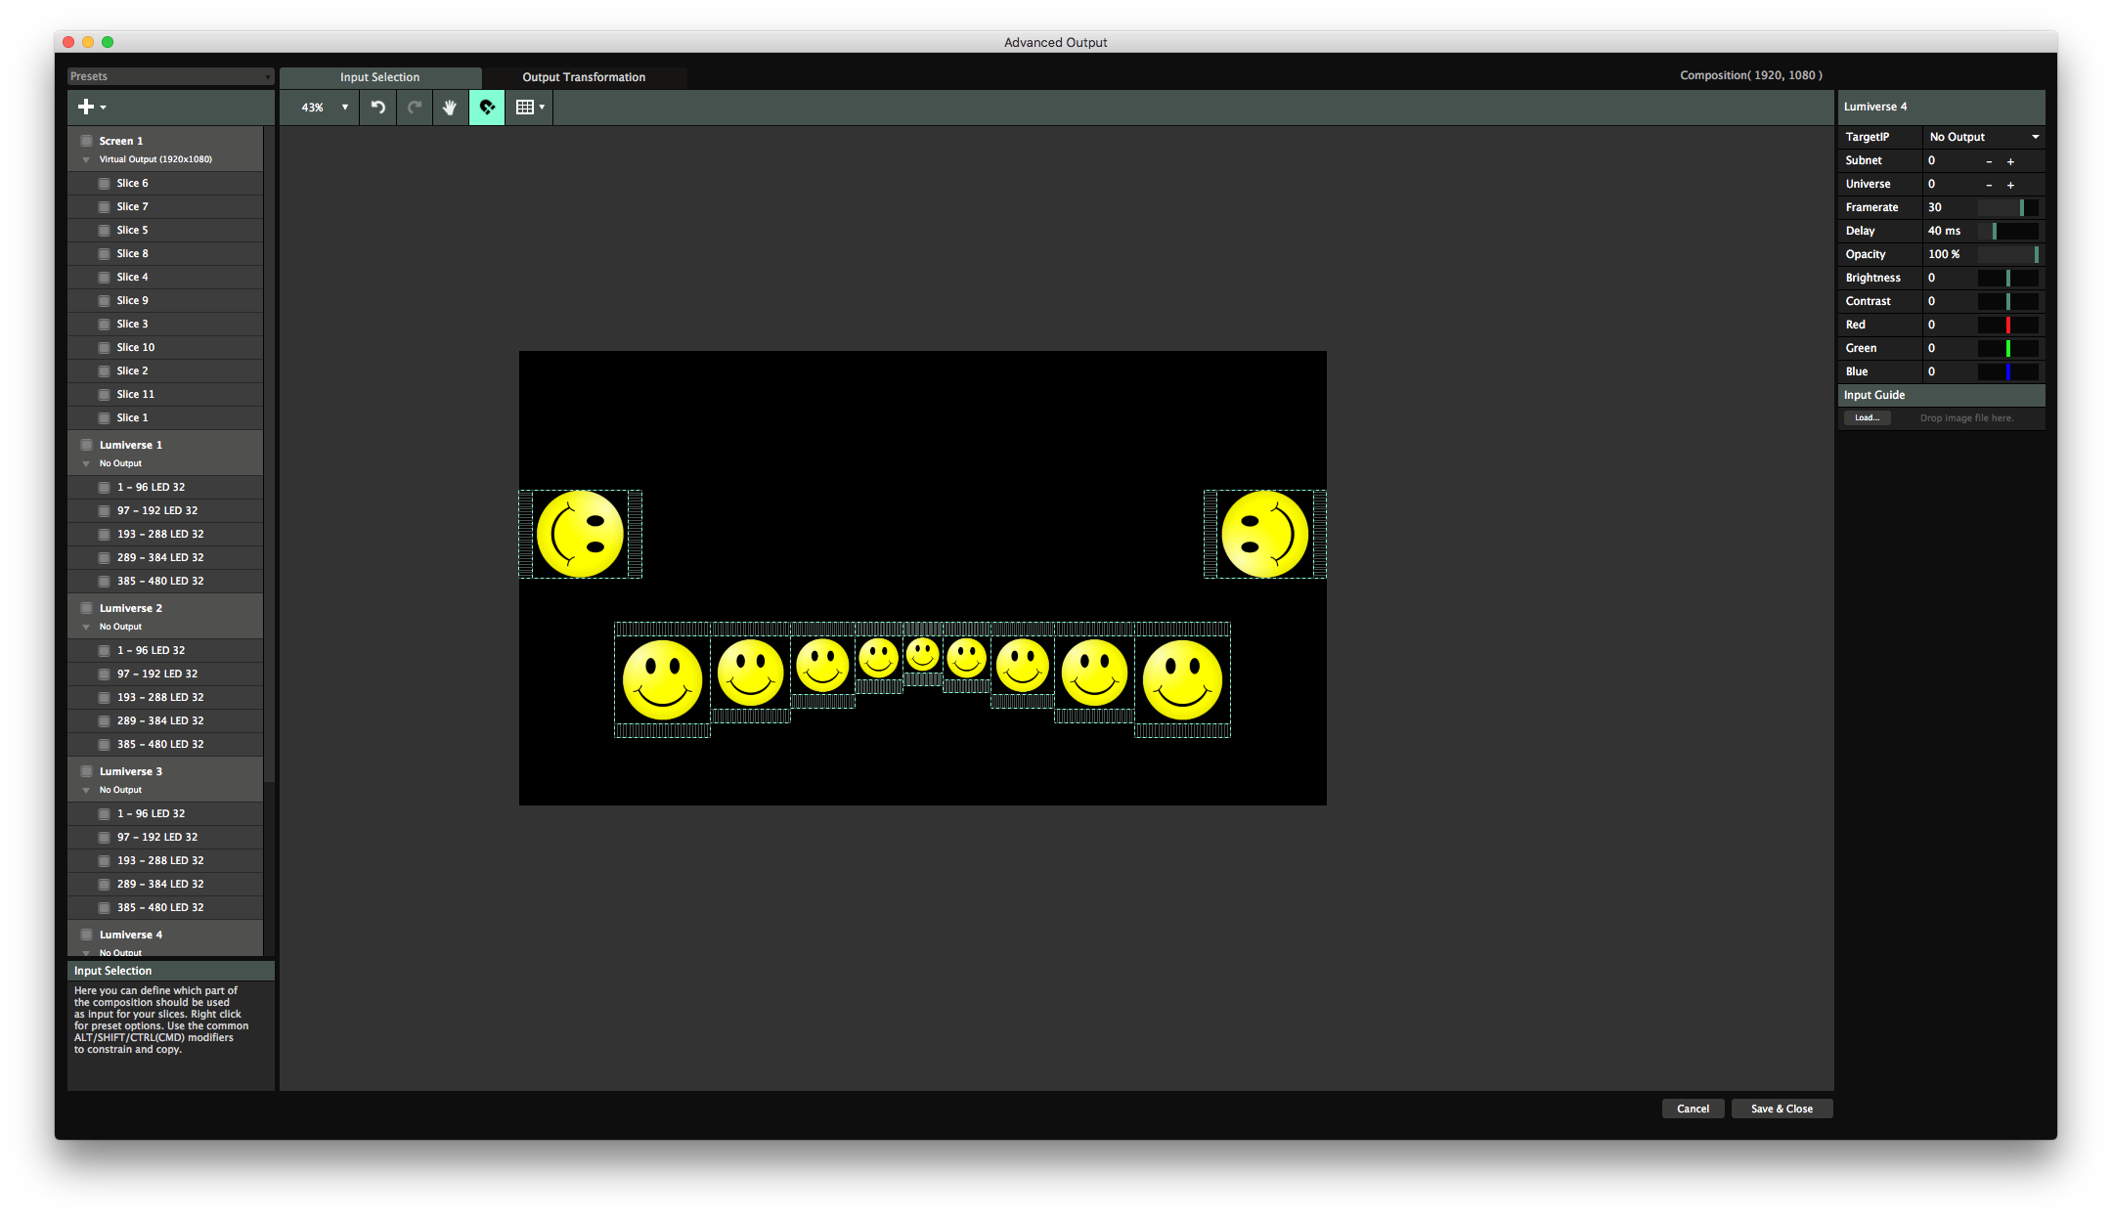
Task: Click the plus add-screen icon
Action: click(87, 107)
